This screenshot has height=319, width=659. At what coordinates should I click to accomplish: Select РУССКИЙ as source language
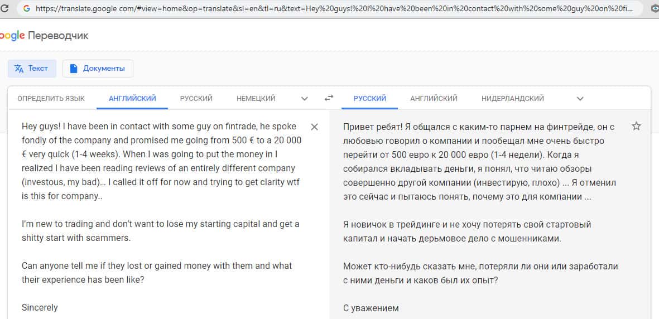click(x=196, y=98)
